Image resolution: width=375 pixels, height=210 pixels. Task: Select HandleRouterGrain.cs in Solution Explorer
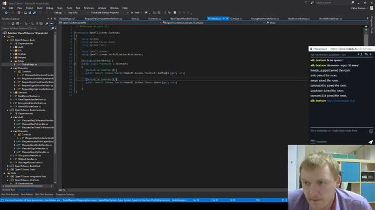click(29, 106)
